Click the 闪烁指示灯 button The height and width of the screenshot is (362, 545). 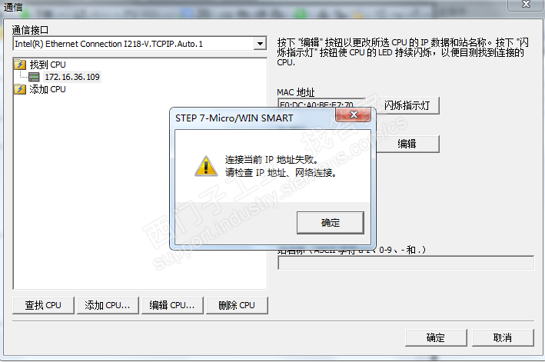pyautogui.click(x=407, y=105)
